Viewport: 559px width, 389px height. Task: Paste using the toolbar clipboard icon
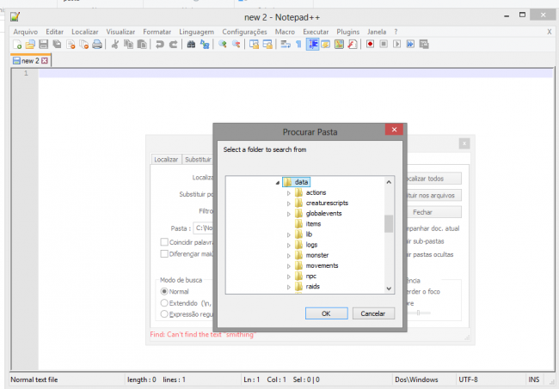142,44
